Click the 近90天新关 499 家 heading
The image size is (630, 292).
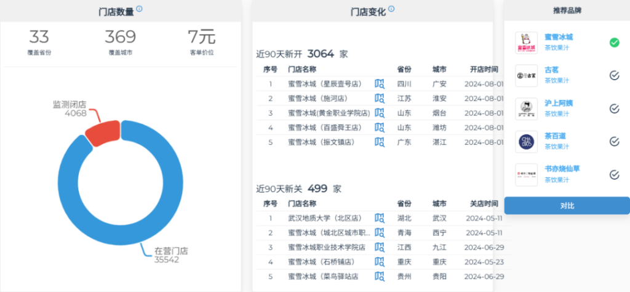click(299, 189)
